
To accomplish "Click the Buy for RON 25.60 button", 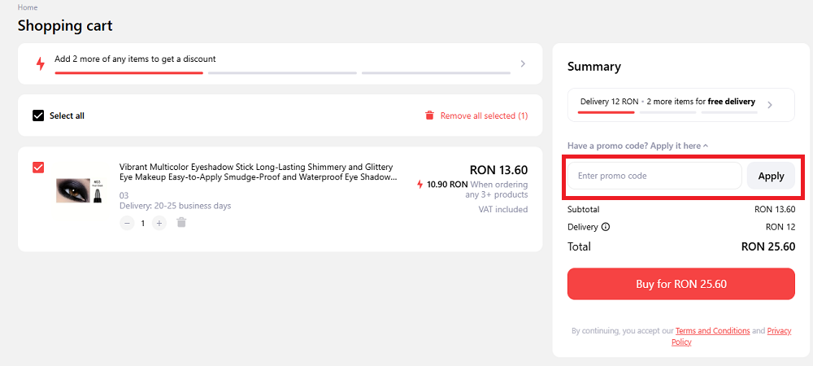I will [x=680, y=284].
